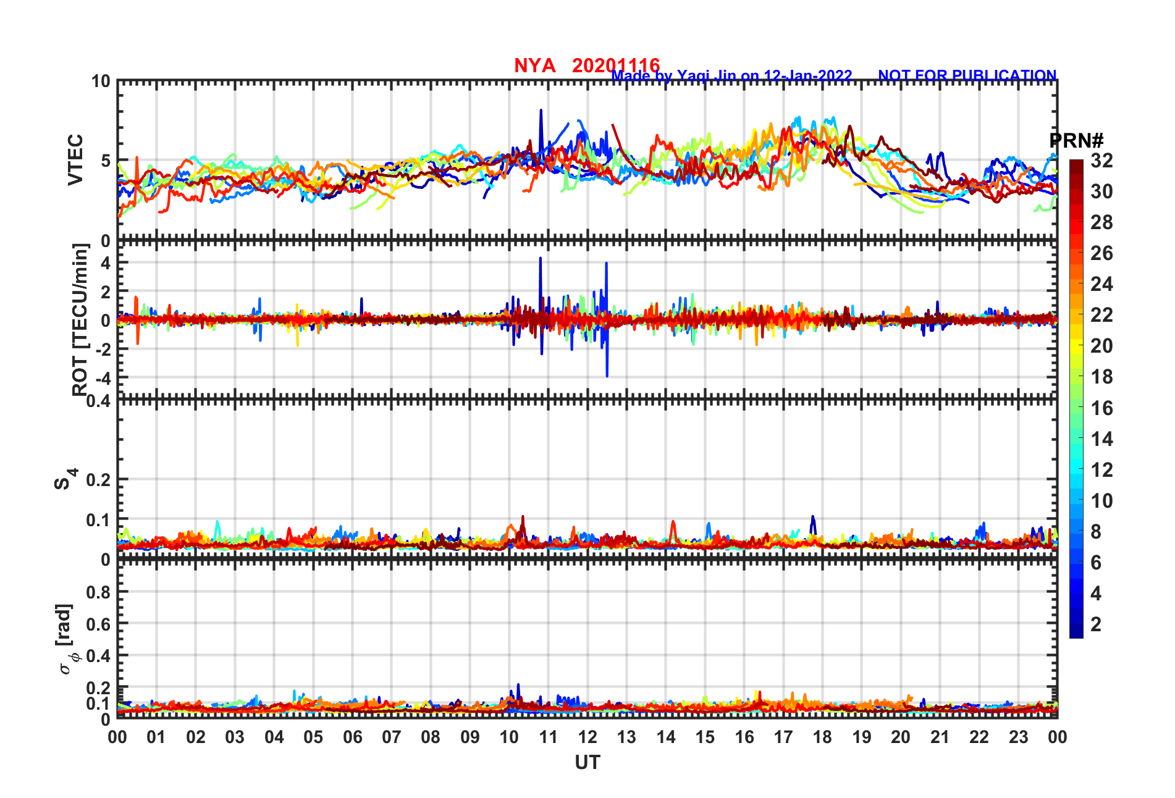Click the sigma phi tick value 0.6
The height and width of the screenshot is (798, 1175).
pos(99,624)
